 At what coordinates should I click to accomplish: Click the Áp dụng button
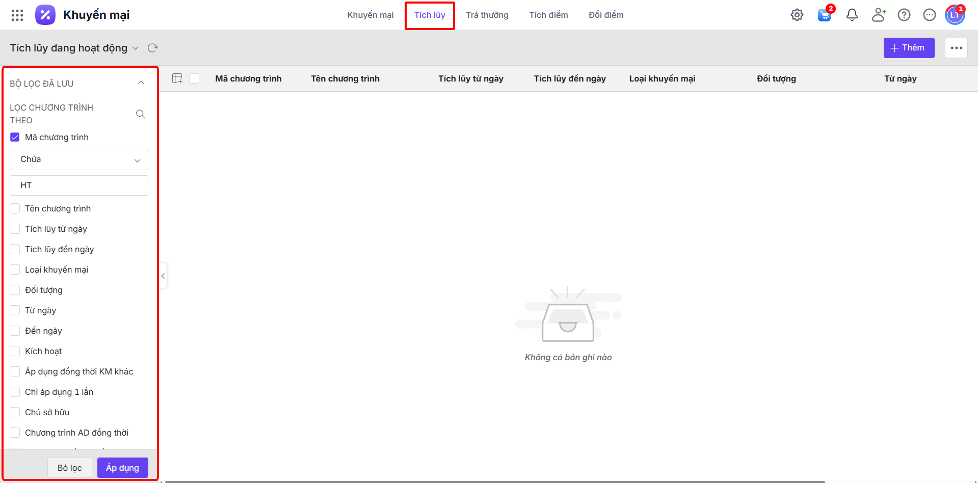tap(122, 468)
